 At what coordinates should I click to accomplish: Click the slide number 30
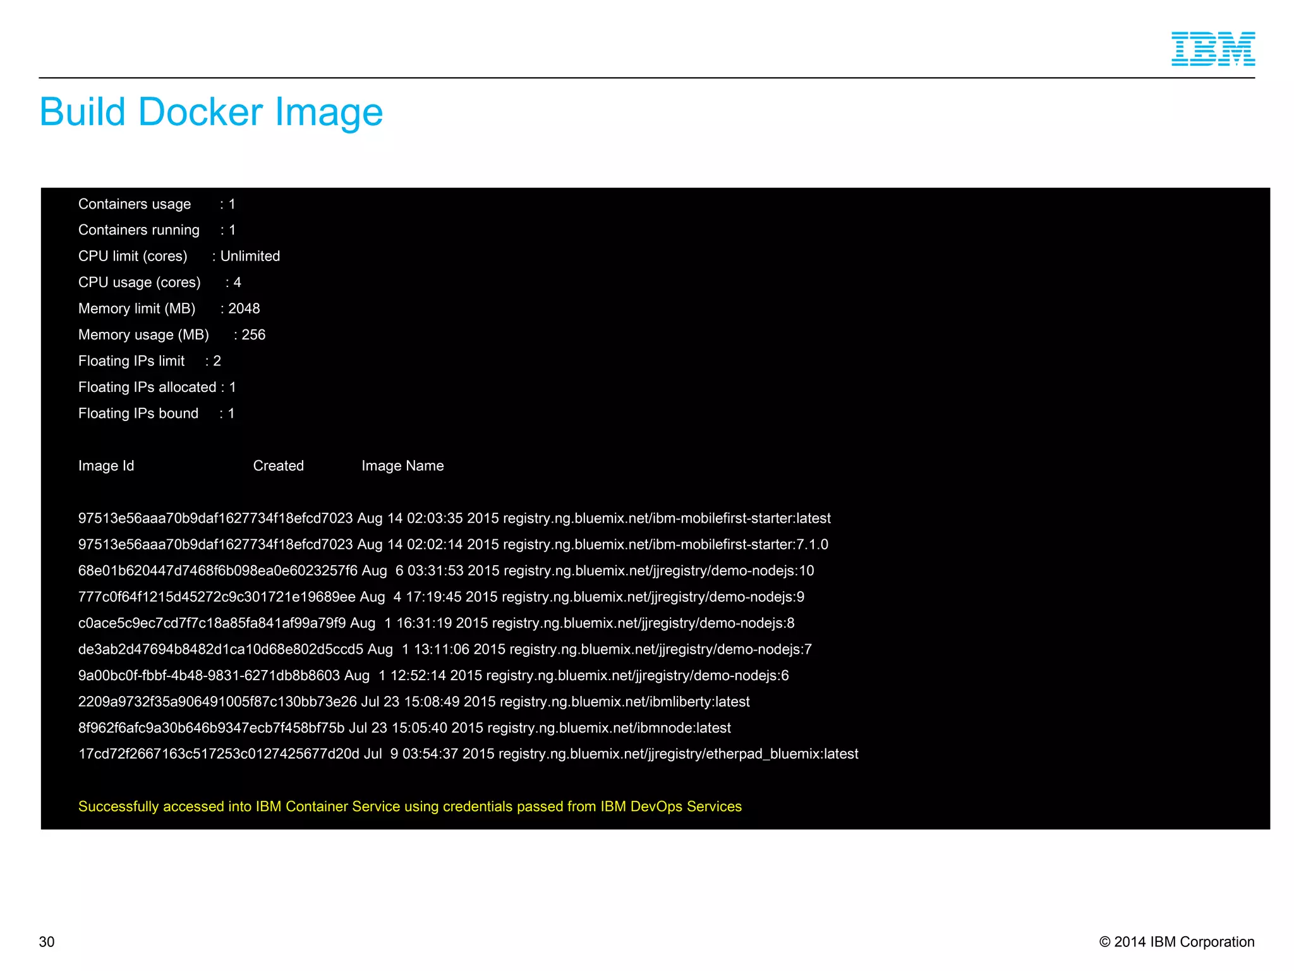coord(47,942)
